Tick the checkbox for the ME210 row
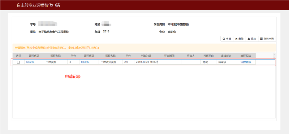Screen dimensions: 289x134 [x=18, y=62]
